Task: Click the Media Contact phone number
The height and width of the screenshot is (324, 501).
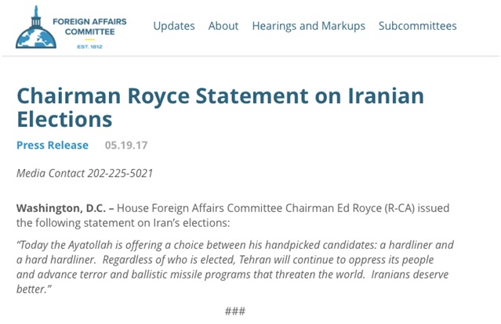Action: (x=119, y=173)
